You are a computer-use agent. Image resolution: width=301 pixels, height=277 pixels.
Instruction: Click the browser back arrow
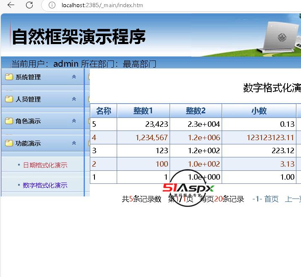11,5
